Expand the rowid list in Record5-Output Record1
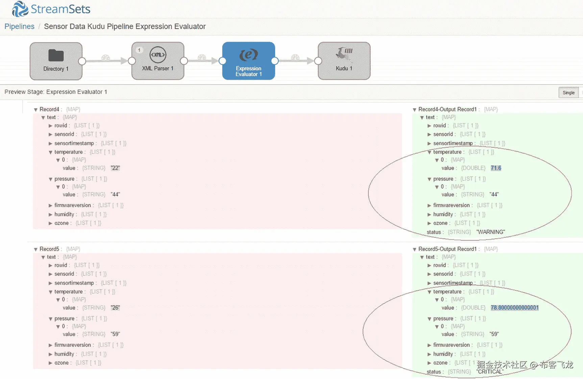Screen dimensions: 583x379 tap(429, 265)
